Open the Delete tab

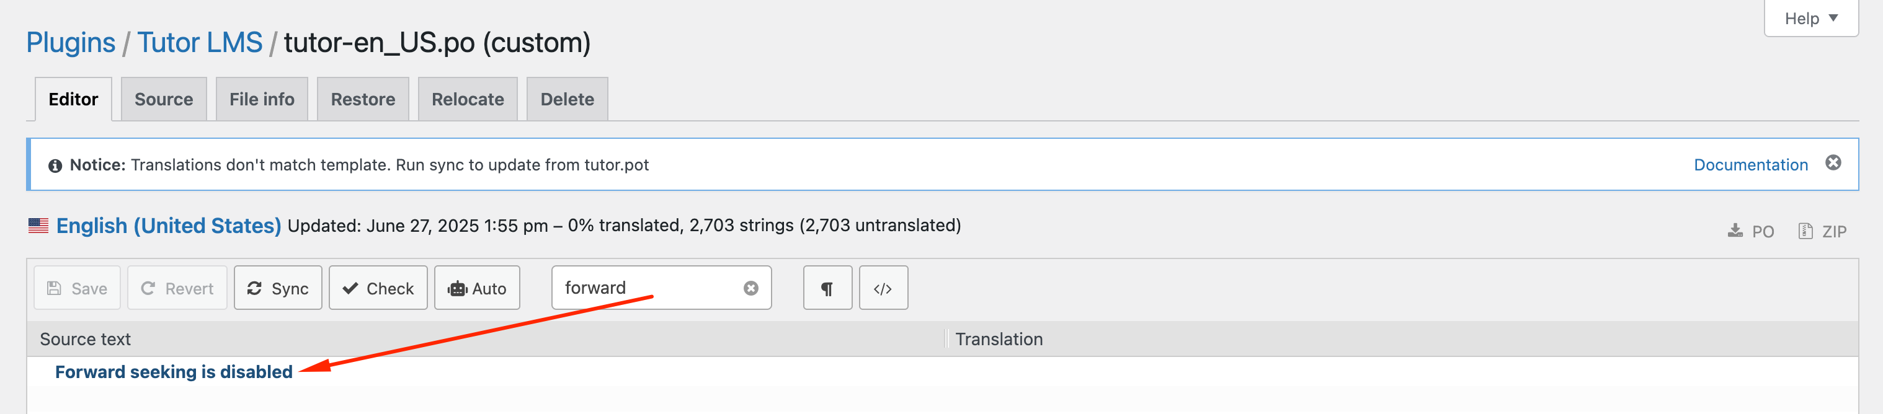tap(568, 99)
